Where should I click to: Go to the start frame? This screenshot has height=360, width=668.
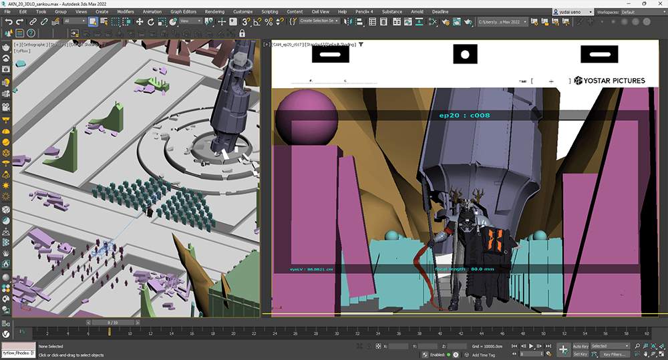click(514, 347)
